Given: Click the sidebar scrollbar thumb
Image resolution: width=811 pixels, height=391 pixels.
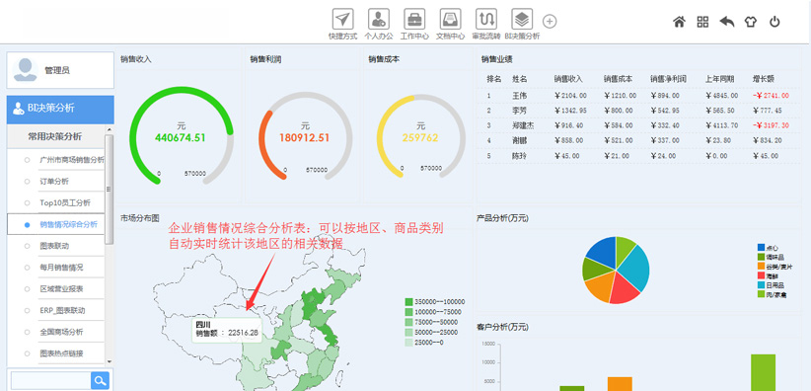Looking at the screenshot, I should coord(109,189).
